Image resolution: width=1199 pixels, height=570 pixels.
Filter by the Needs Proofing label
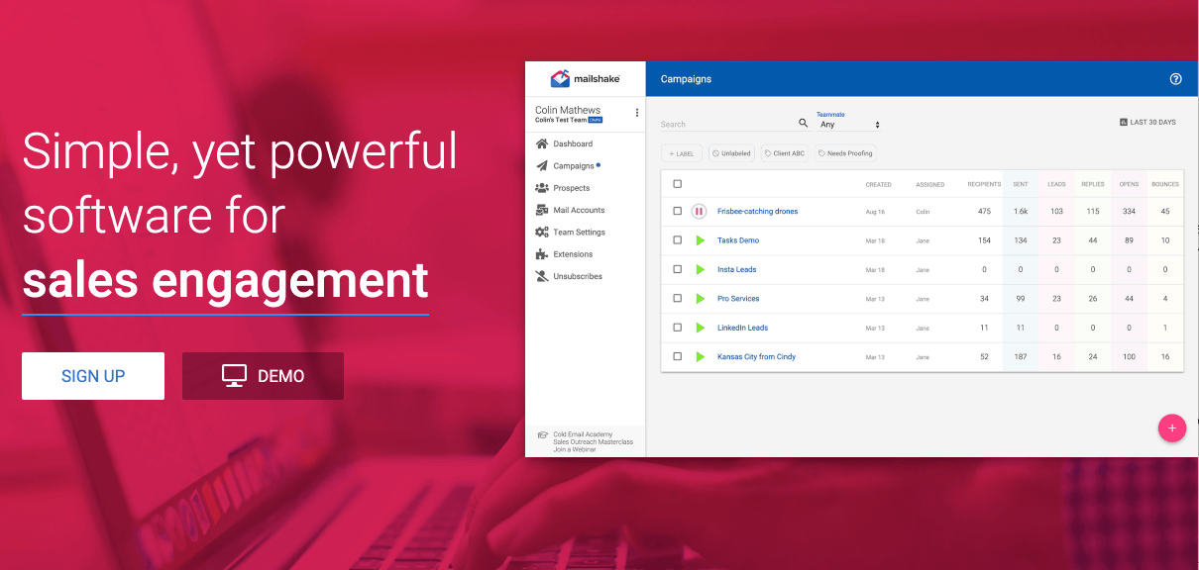pos(845,153)
